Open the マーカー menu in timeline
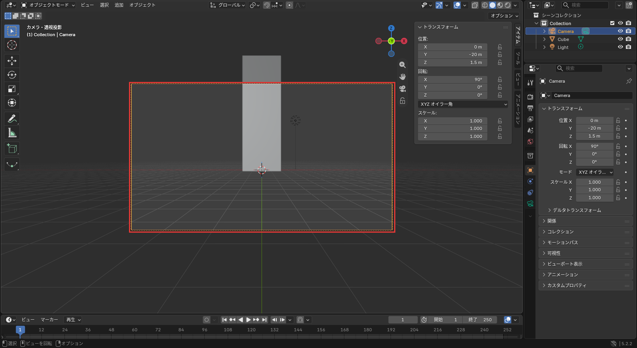Viewport: 637px width, 348px height. coord(49,320)
